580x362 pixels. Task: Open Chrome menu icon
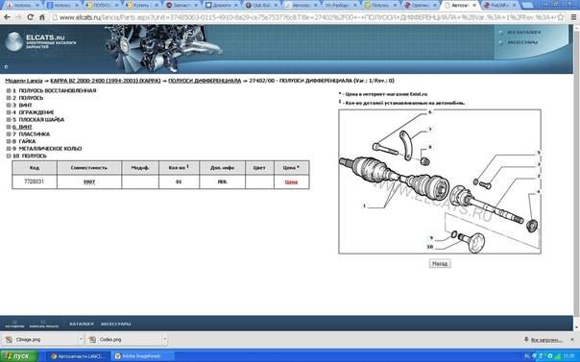[x=573, y=17]
